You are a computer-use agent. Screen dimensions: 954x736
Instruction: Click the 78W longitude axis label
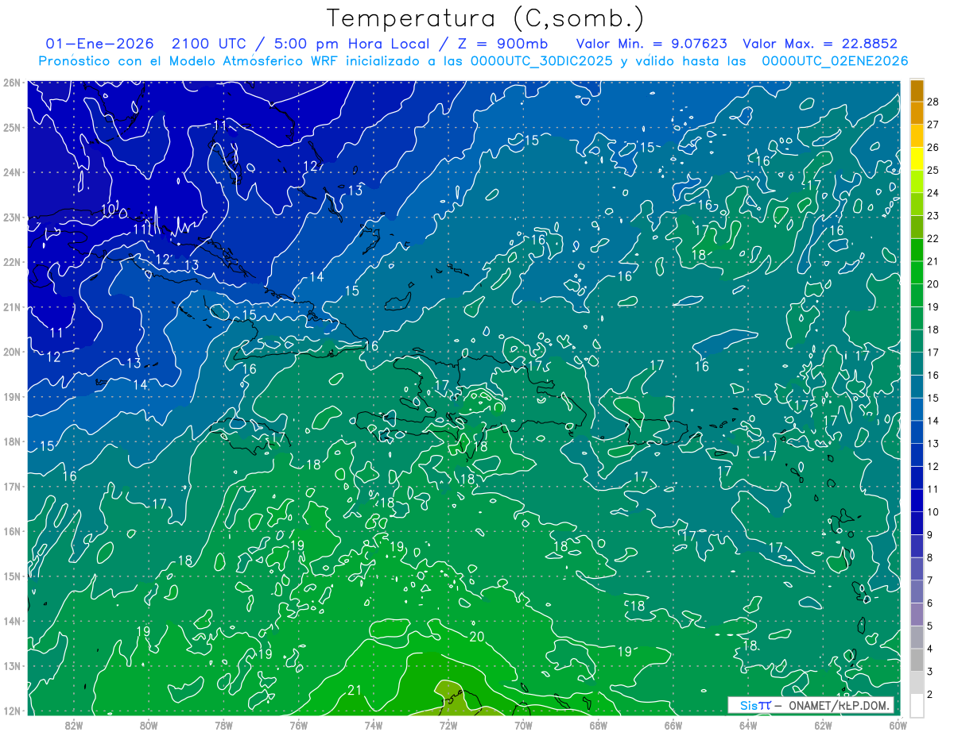[x=223, y=725]
